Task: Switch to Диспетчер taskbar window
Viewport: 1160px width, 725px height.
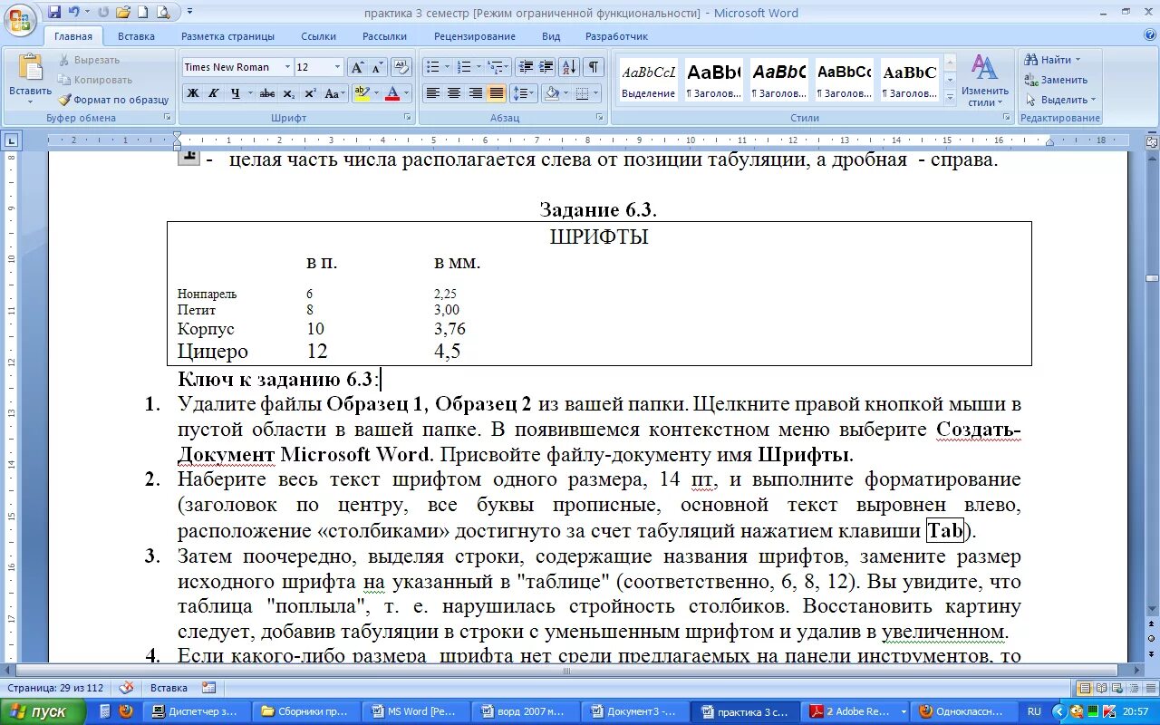Action: point(197,711)
